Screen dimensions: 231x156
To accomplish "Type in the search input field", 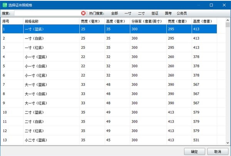I will coord(47,13).
